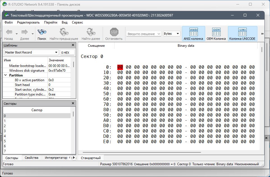Click the 0xee partition type value
Viewport: 270px width, 177px height.
(52, 94)
